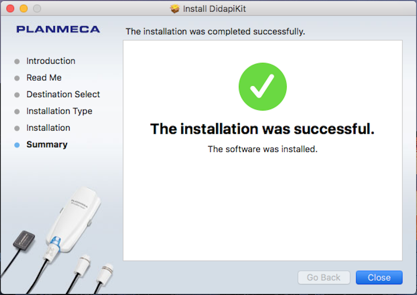Select the Installation step in sidebar
The image size is (417, 295).
(x=48, y=128)
